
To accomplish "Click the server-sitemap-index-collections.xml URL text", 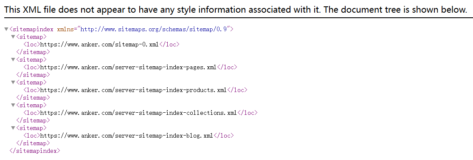I will 138,113.
